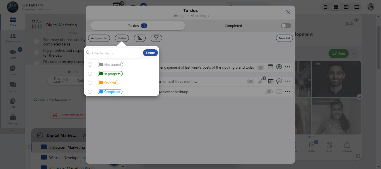The width and height of the screenshot is (381, 169).
Task: Click the Done button
Action: pyautogui.click(x=150, y=53)
